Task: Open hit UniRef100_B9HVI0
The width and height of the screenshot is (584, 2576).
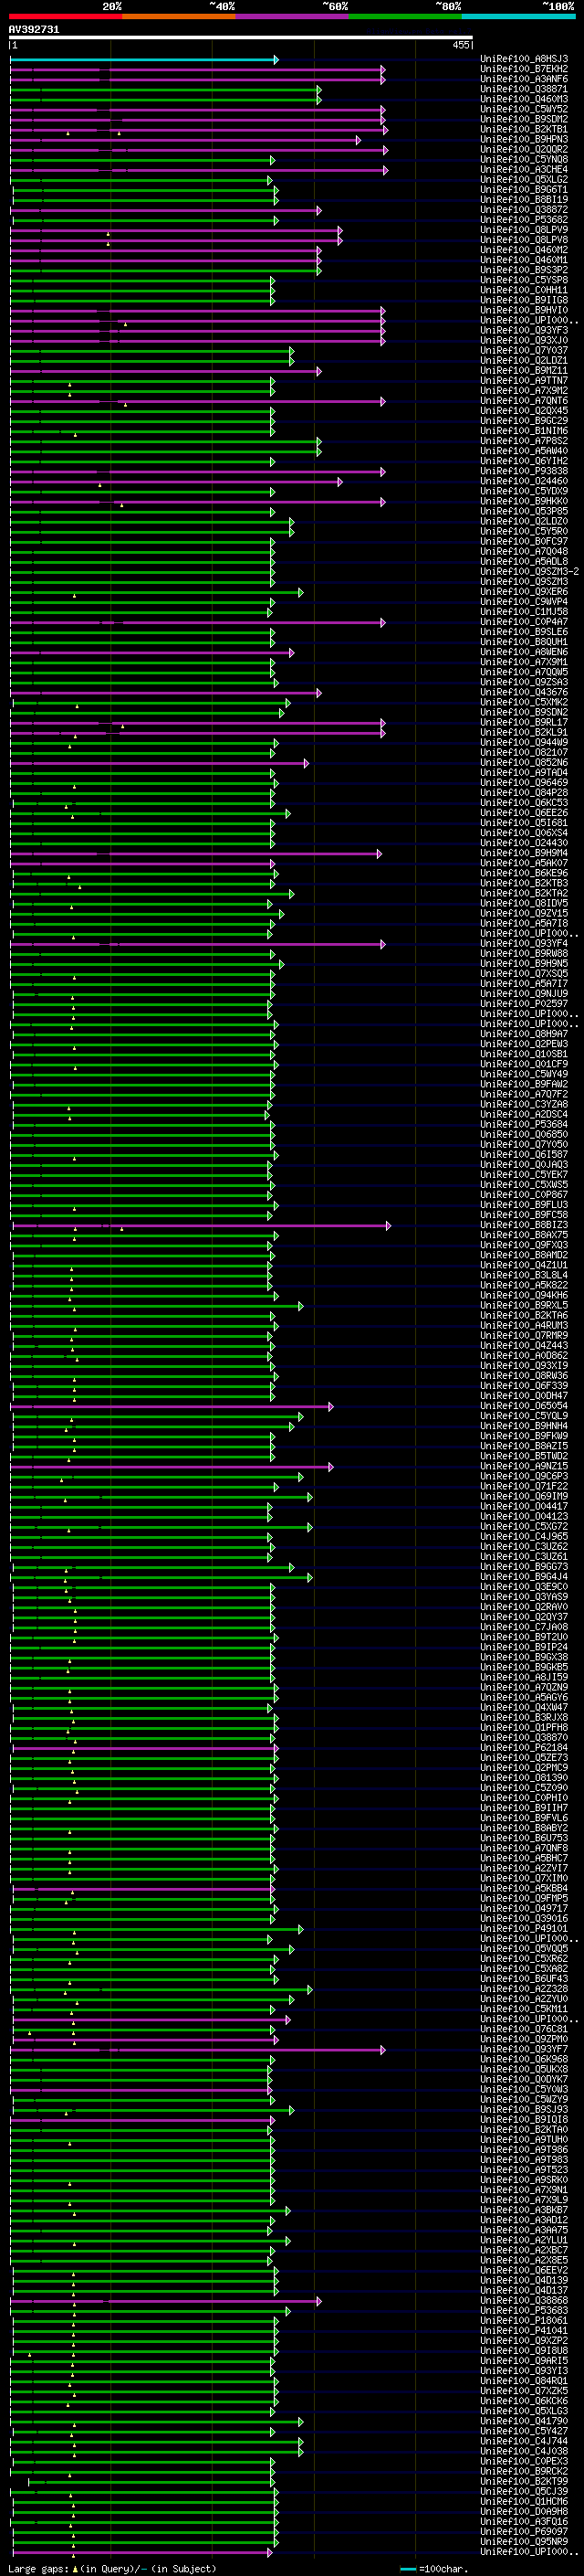Action: tap(524, 310)
